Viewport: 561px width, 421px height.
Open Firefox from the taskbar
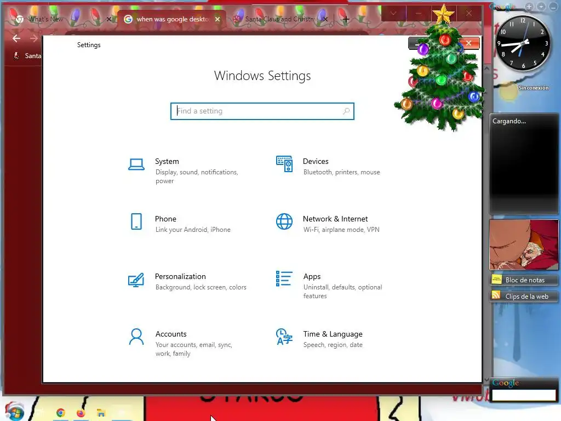[81, 413]
